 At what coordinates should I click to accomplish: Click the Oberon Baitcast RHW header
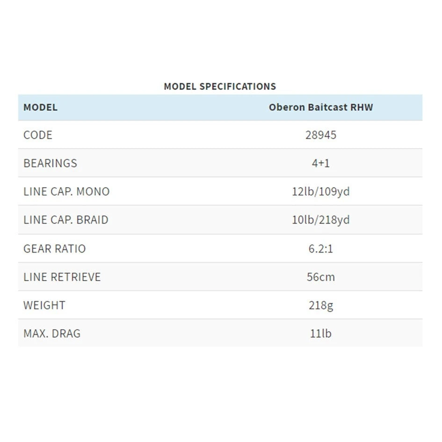(321, 107)
